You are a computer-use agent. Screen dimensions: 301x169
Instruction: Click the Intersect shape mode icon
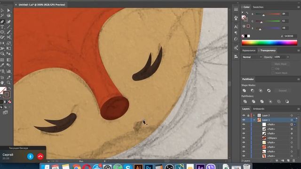261,91
